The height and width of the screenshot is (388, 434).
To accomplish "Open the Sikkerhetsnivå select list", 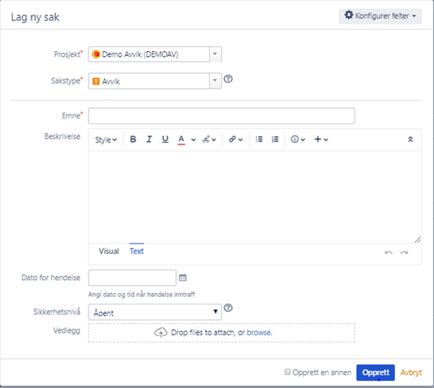I will coord(155,313).
